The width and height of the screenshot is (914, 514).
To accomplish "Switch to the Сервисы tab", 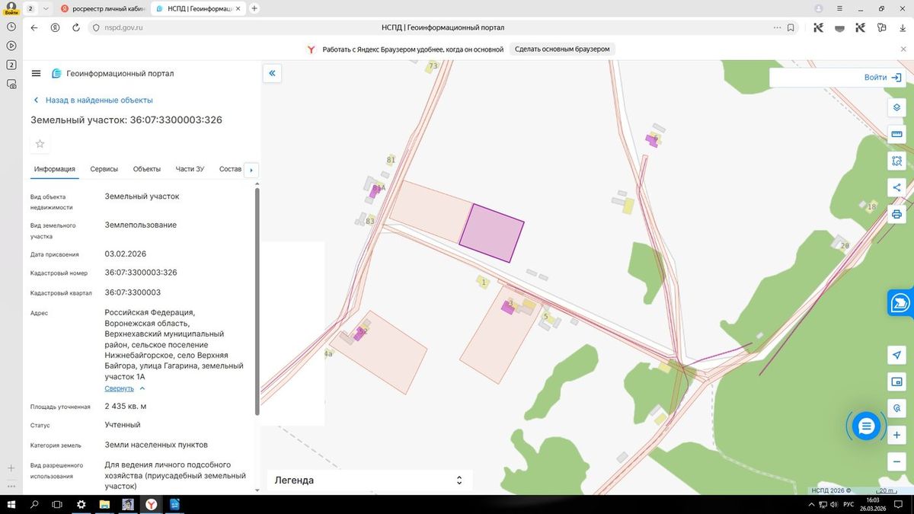I will 104,169.
